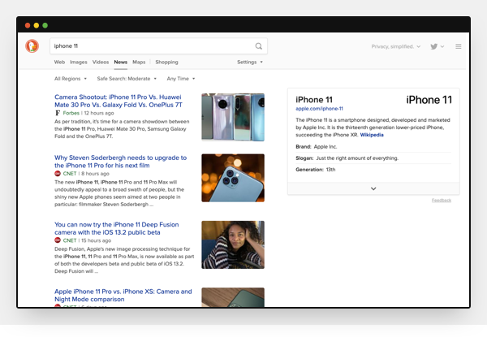Click the Forbes source favicon
Image resolution: width=487 pixels, height=337 pixels.
tap(58, 113)
